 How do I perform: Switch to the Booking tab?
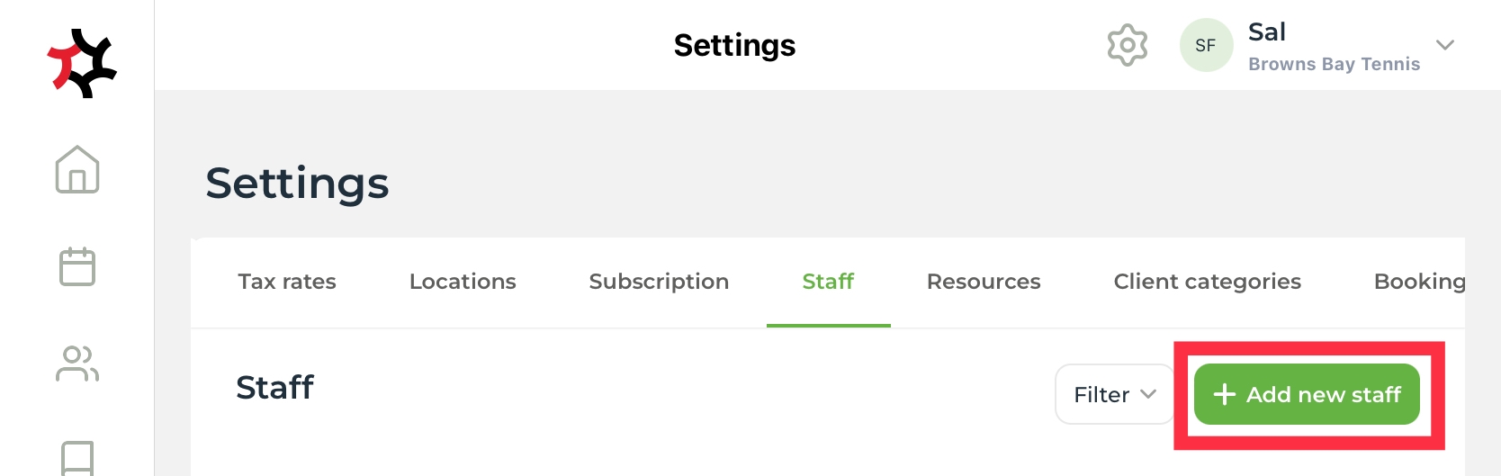click(1419, 282)
